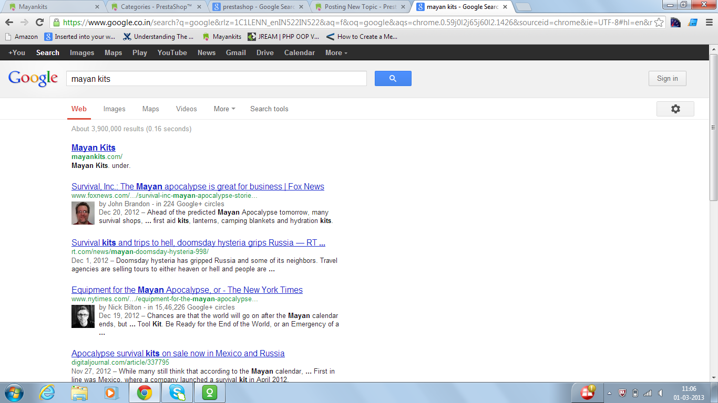Screen dimensions: 718x403
Task: Click the page vertical scrollbar thumb
Action: click(713, 128)
